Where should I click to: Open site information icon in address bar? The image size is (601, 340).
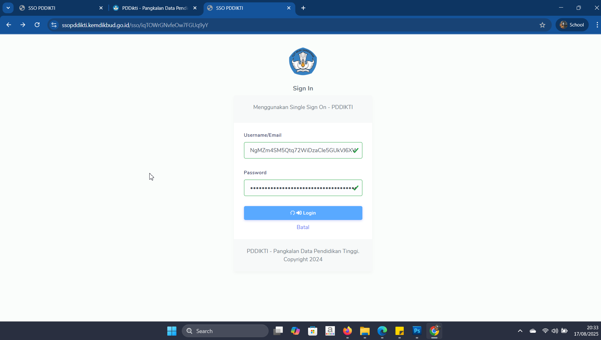click(x=54, y=25)
